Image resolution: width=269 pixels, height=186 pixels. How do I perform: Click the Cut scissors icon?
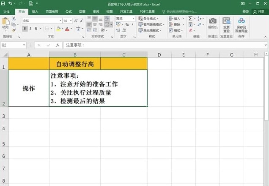[x=14, y=19]
